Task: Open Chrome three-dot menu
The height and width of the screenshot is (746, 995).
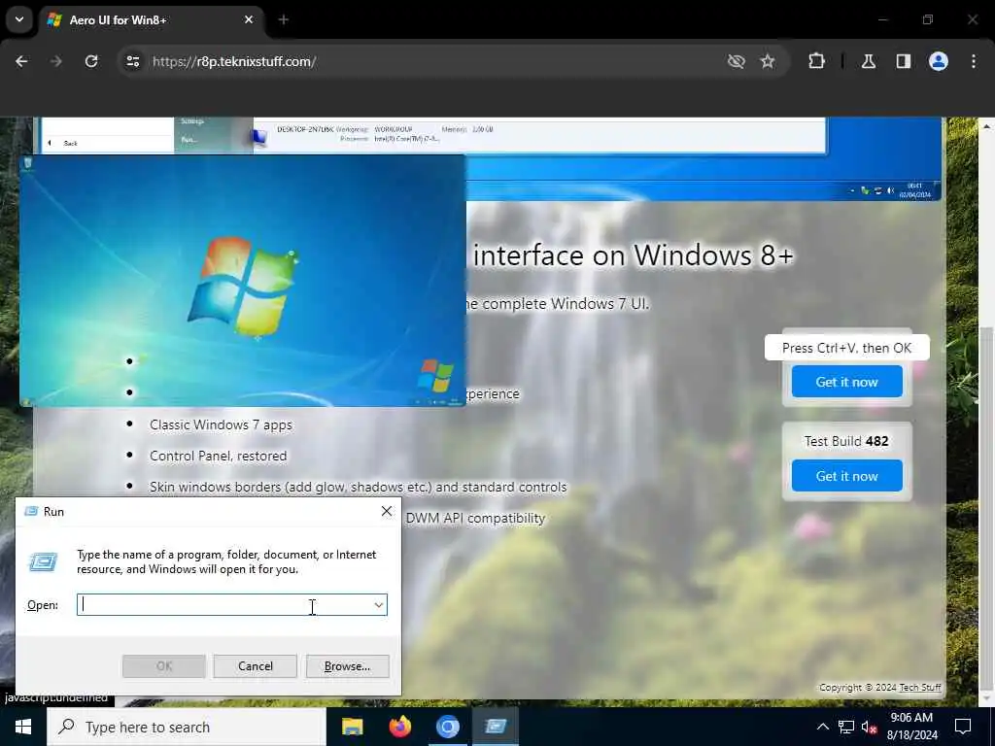Action: (974, 61)
